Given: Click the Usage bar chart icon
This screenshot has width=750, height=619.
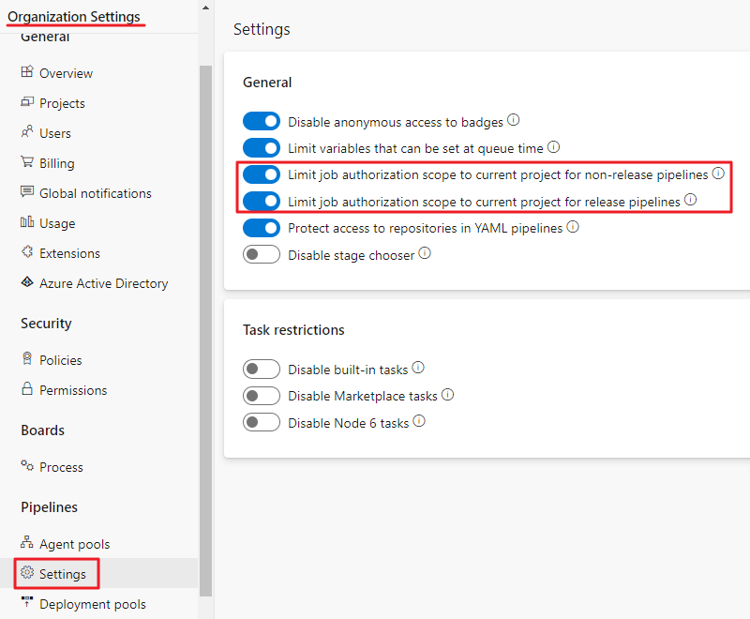Looking at the screenshot, I should [x=27, y=222].
